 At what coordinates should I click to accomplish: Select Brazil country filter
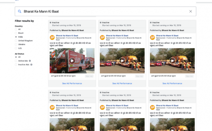click(x=16, y=33)
